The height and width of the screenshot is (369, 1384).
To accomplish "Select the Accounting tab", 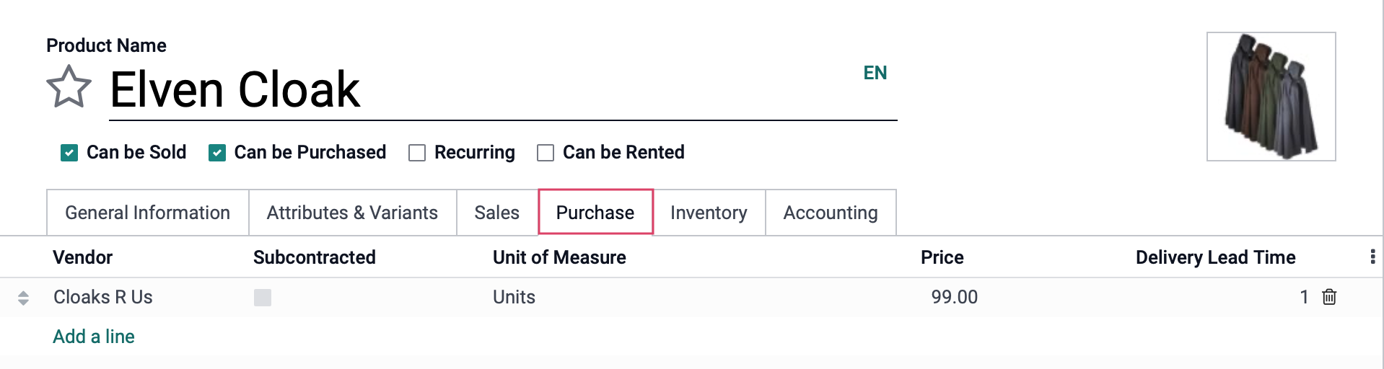I will [x=831, y=213].
